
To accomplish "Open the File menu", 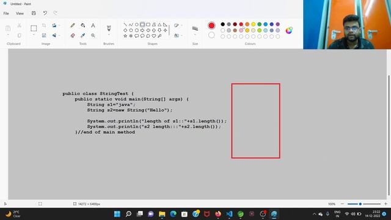I will 6,13.
